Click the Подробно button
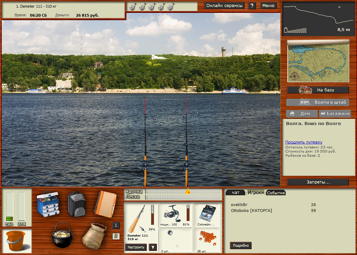Image resolution: width=357 pixels, height=255 pixels. (x=241, y=245)
